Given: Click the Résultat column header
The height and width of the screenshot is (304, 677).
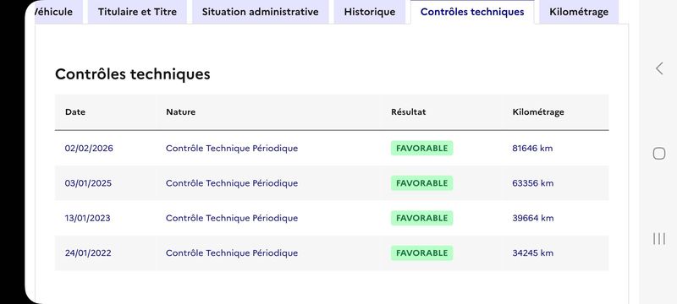Looking at the screenshot, I should tap(409, 112).
